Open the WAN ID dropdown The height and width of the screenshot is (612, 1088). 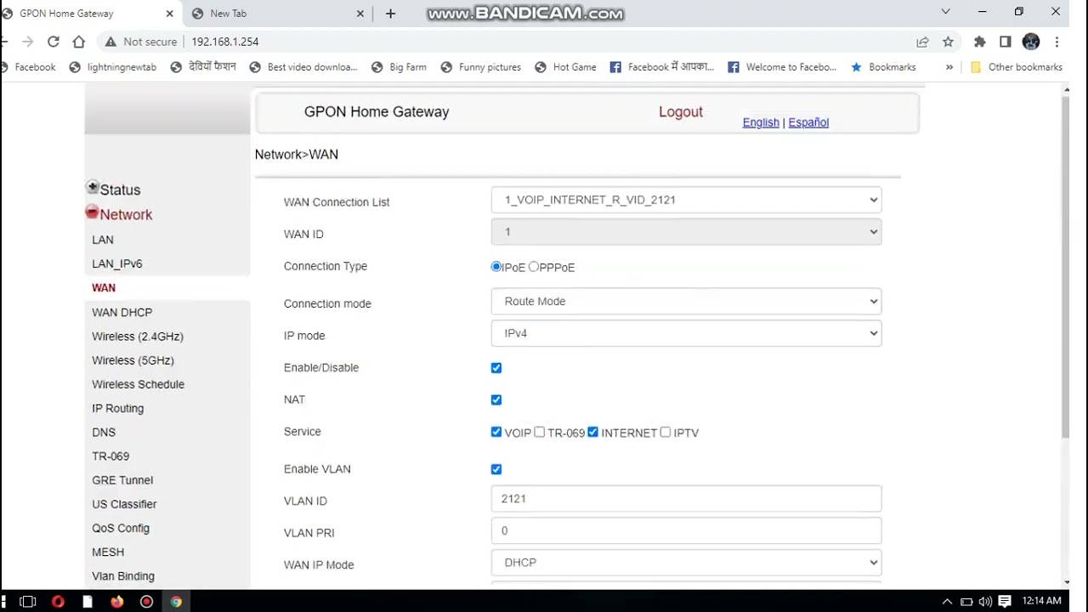(686, 232)
